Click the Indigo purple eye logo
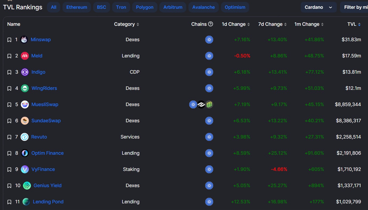This screenshot has width=368, height=210. 25,72
